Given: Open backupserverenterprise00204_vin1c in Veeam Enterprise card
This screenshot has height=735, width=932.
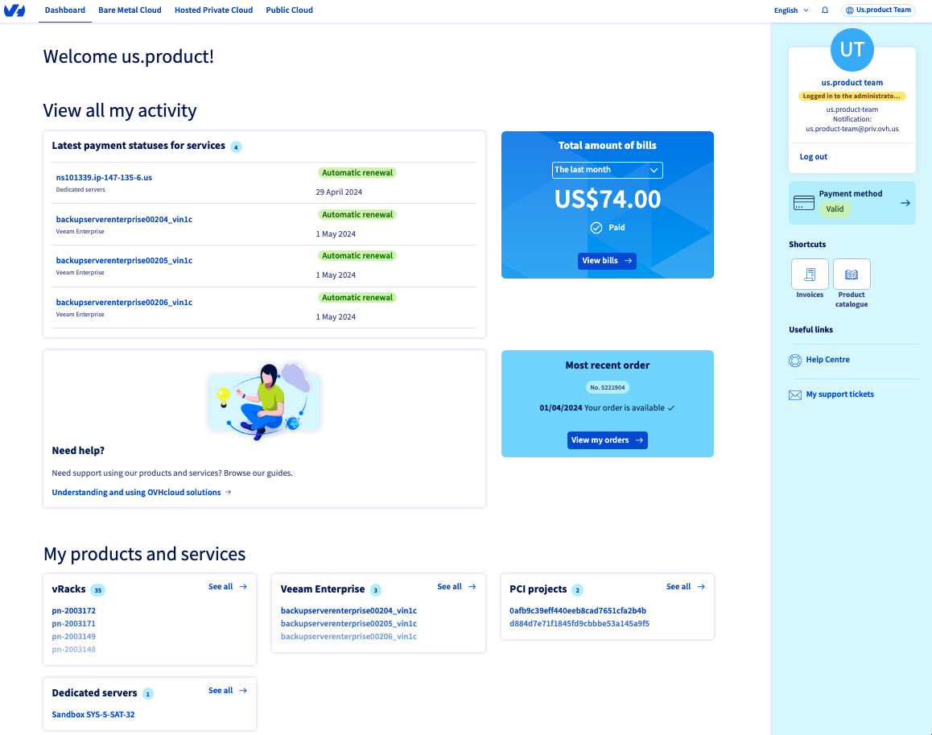Looking at the screenshot, I should click(x=349, y=610).
